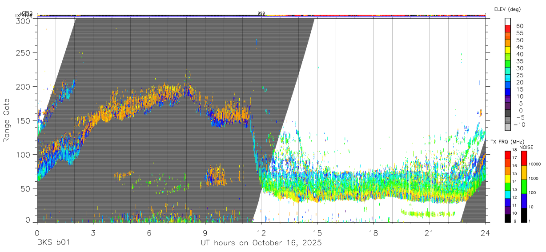The image size is (546, 252).
Task: Click the 'BKS b01' radar beam label
Action: pyautogui.click(x=53, y=243)
